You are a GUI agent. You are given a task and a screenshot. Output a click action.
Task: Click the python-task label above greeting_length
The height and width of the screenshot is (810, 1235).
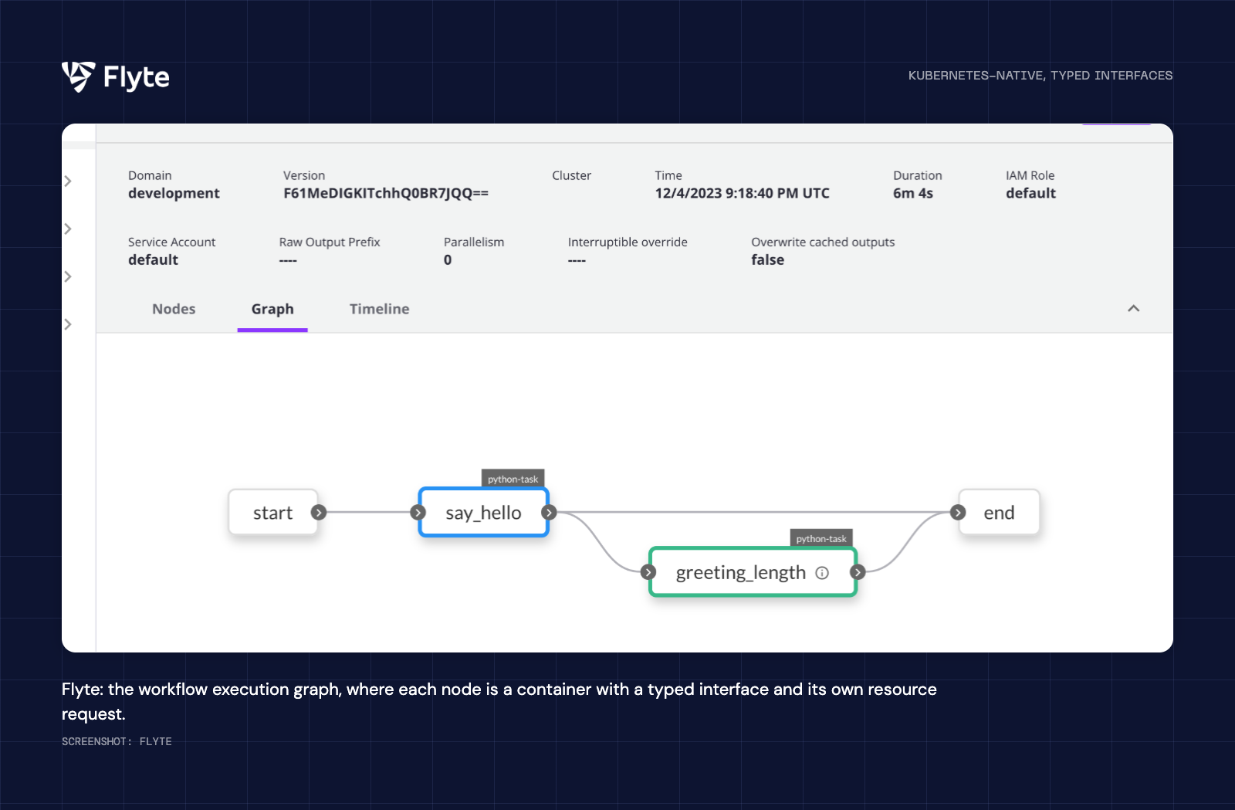[x=821, y=538]
